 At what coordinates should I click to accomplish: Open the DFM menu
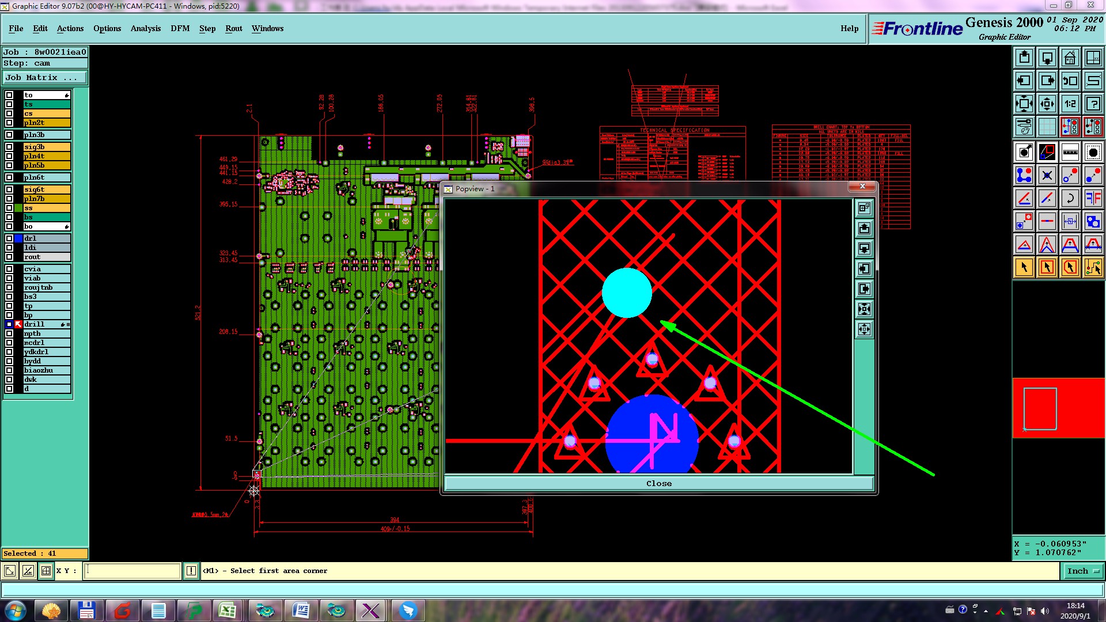tap(180, 28)
